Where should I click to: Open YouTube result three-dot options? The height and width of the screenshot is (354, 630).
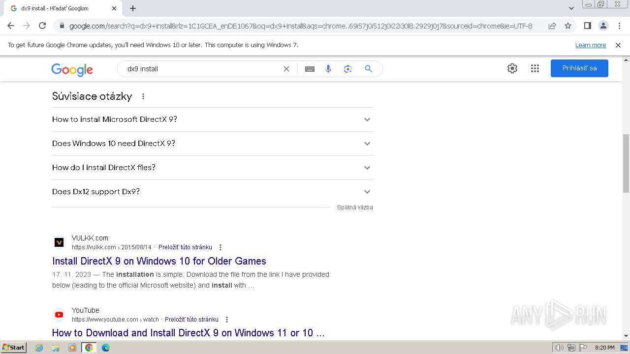(x=227, y=320)
